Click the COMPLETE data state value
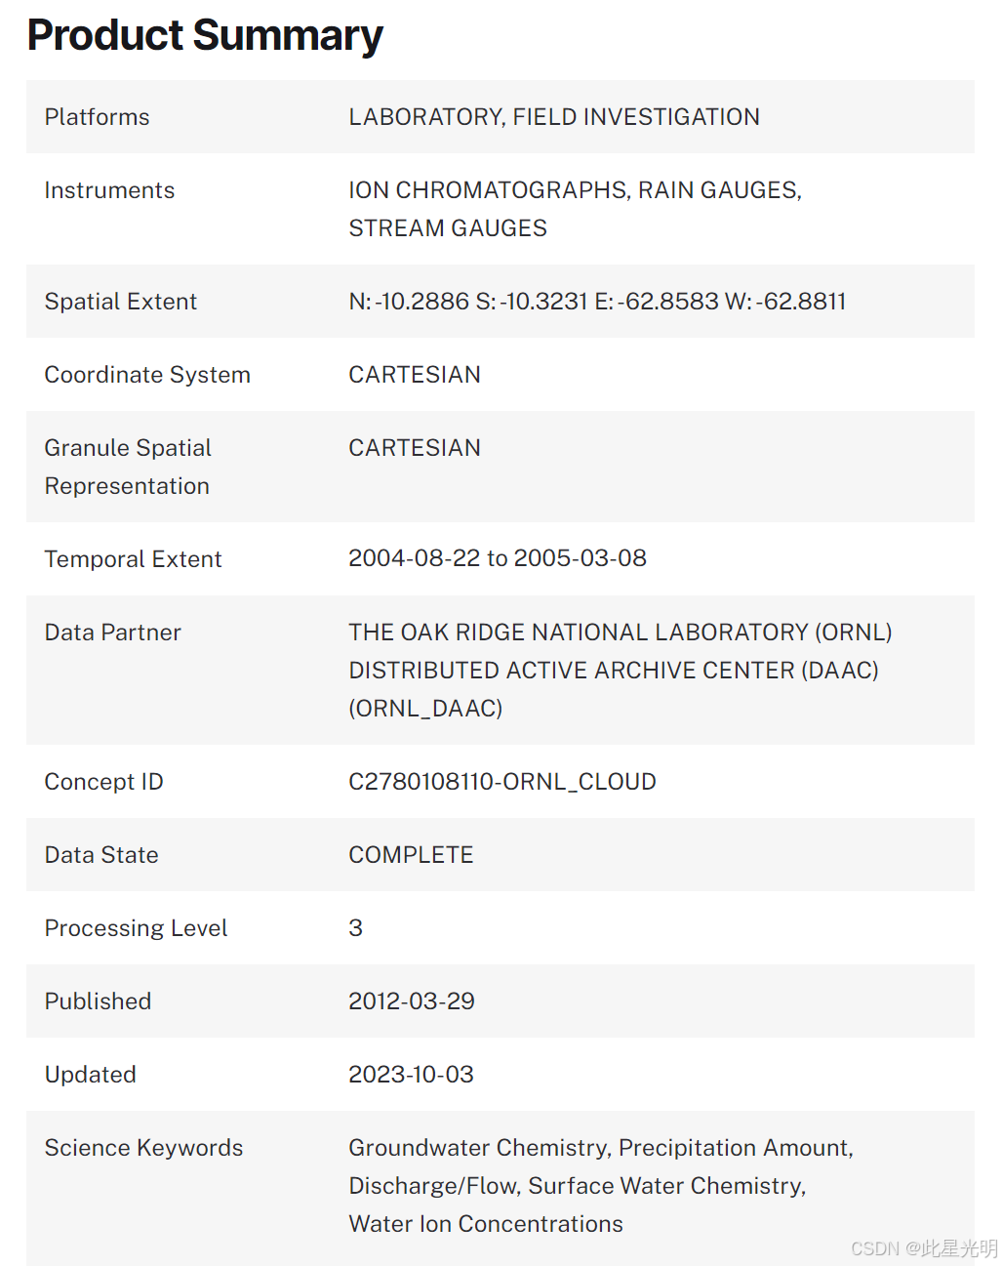1002x1266 pixels. (411, 855)
